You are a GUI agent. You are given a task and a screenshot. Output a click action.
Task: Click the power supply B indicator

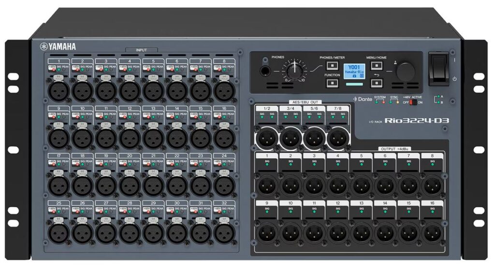[x=439, y=102]
